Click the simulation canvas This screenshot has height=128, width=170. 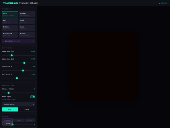[x=104, y=67]
